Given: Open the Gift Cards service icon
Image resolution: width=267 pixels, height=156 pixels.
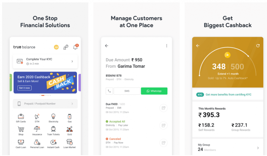Looking at the screenshot, I should point(21,118).
